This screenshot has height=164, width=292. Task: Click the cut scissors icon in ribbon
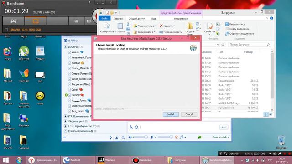tap(128, 24)
